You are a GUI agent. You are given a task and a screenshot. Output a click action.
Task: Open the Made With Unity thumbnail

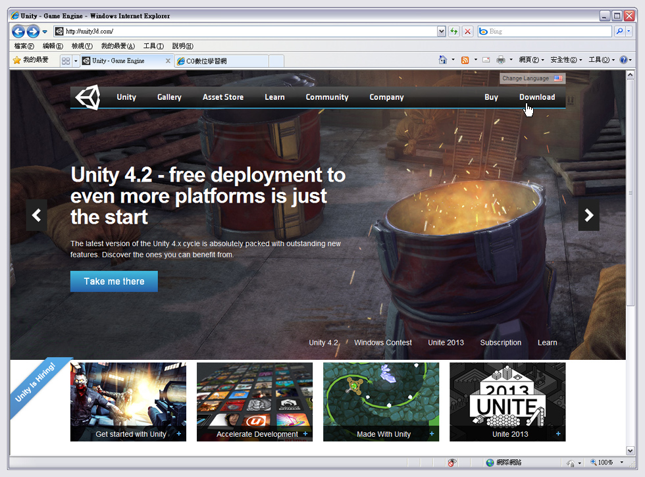381,402
